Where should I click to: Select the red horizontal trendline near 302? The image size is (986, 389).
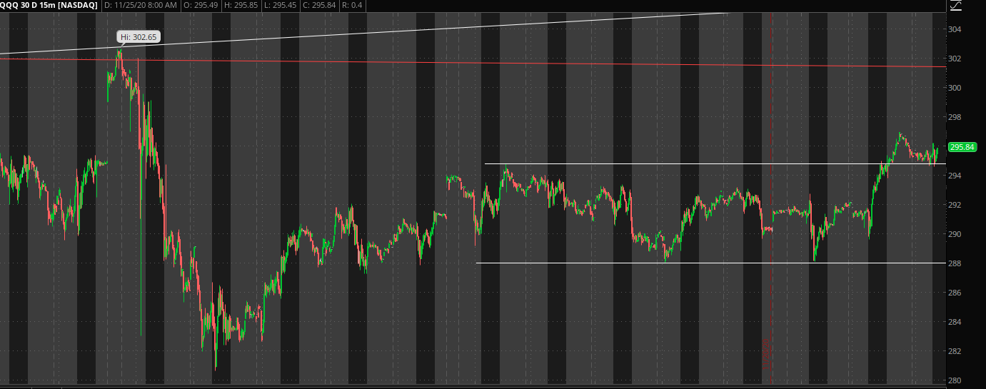coord(500,63)
